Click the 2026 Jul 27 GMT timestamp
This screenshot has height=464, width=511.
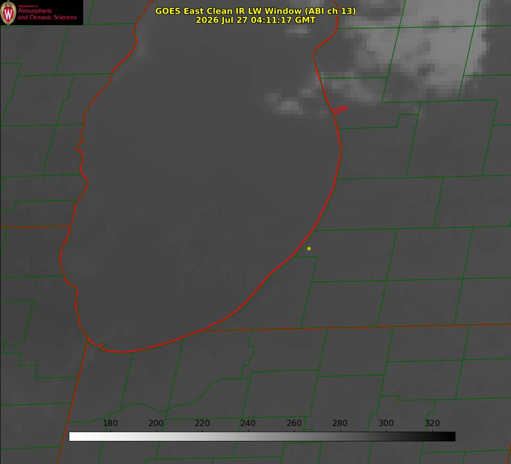(256, 20)
